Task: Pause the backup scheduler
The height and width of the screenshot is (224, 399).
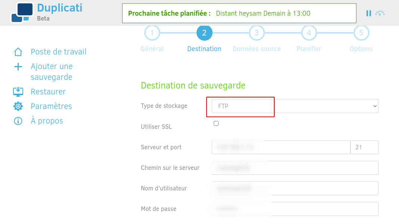Action: pos(368,13)
